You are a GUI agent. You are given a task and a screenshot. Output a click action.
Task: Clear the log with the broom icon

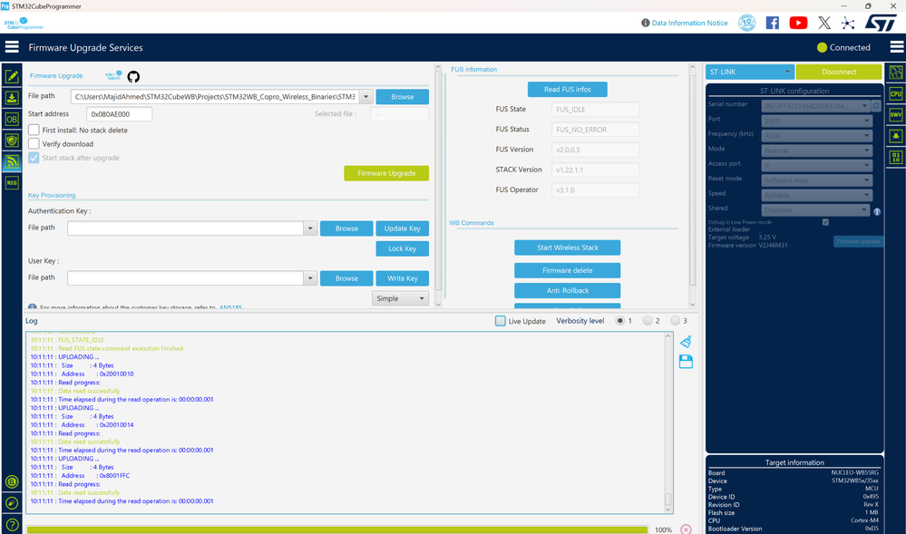tap(686, 342)
